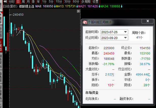Click the 阳线 13个 count value

pos(111,85)
